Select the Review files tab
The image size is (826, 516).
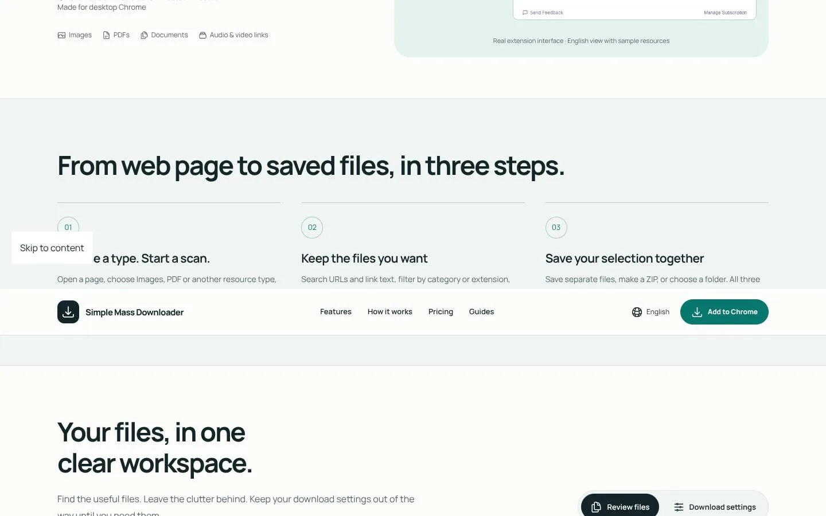[620, 507]
